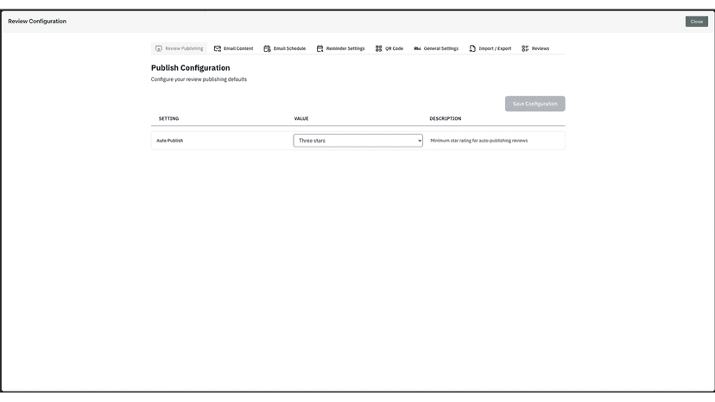The image size is (715, 402).
Task: Close the Review Configuration dialog
Action: pos(696,22)
